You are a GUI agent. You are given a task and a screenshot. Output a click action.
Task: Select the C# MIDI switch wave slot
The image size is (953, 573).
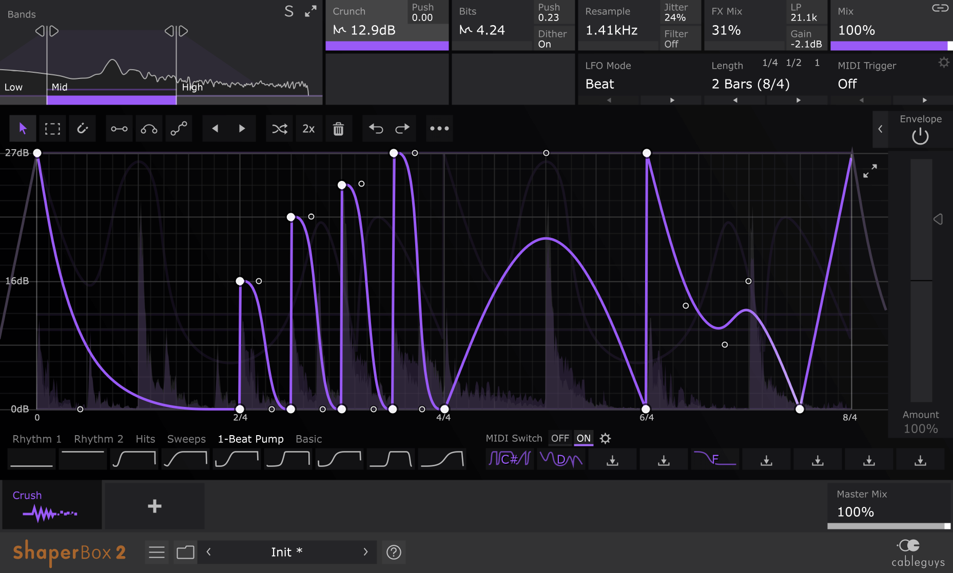pos(510,459)
